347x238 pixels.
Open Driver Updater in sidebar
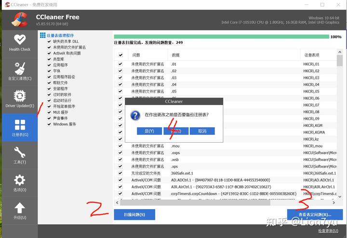tap(20, 99)
